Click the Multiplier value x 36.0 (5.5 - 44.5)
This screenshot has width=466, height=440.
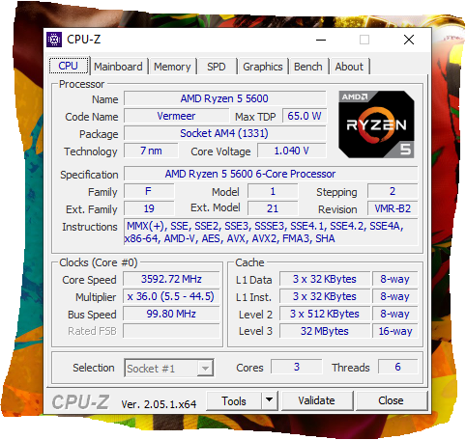171,296
